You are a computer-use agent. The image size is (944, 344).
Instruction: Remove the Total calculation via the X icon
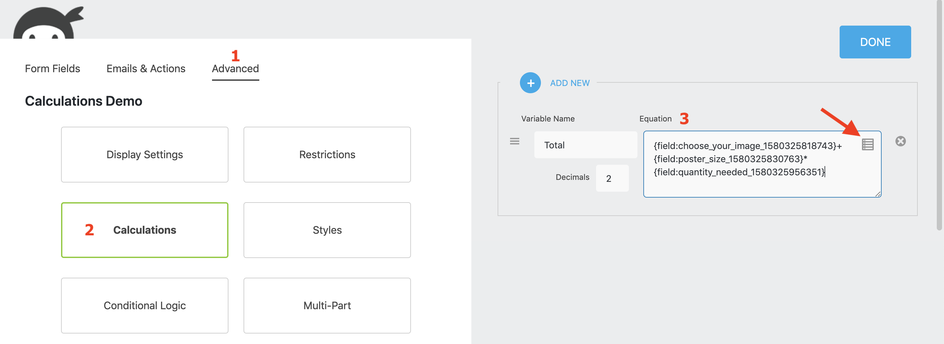click(x=901, y=141)
